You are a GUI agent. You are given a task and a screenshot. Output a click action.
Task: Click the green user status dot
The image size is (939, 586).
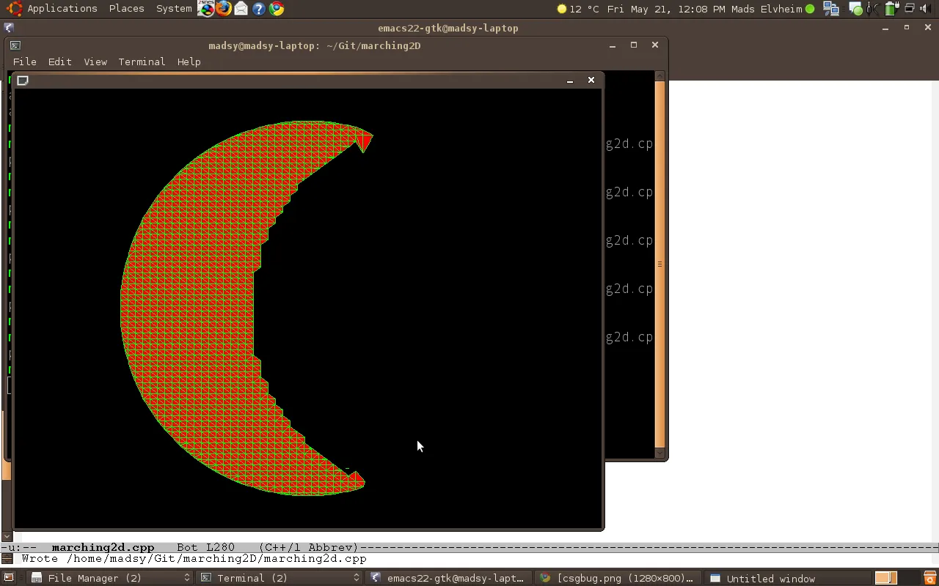pos(810,10)
